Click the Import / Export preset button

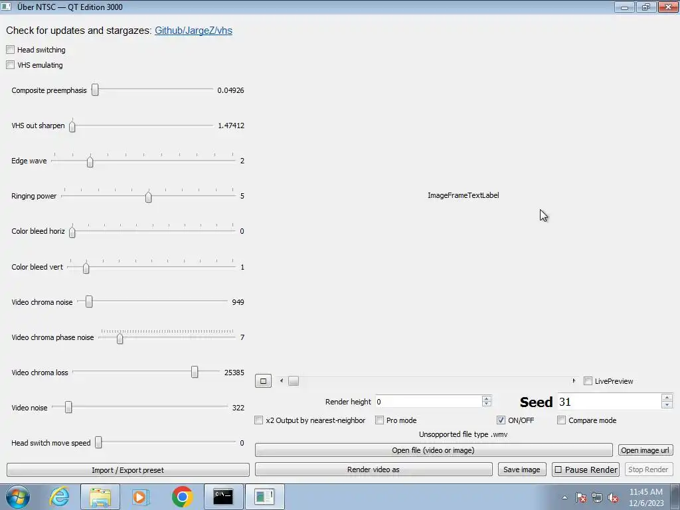click(128, 470)
